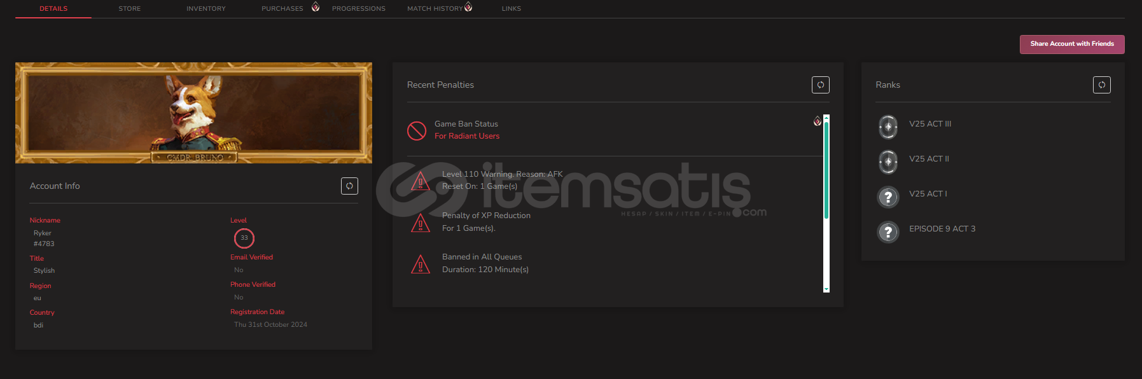Viewport: 1142px width, 379px height.
Task: Click the penalties scrollbar down arrow
Action: tap(826, 289)
